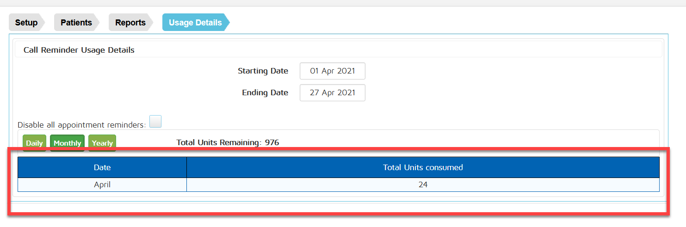Screen dimensions: 686x227
Task: Click the Disable all appointment reminders label
Action: [81, 125]
